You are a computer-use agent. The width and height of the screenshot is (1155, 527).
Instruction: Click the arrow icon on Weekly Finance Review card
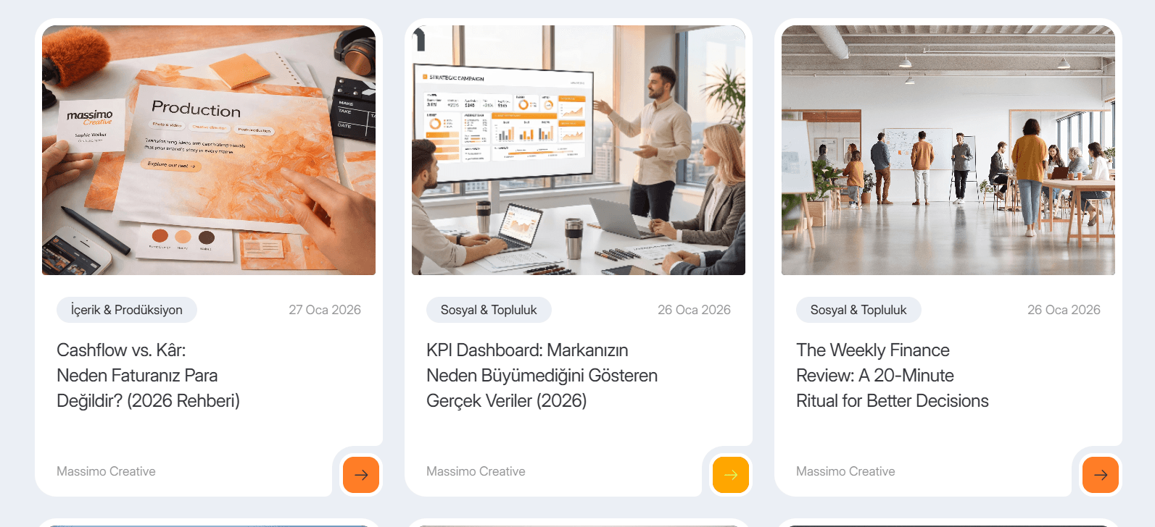coord(1101,475)
